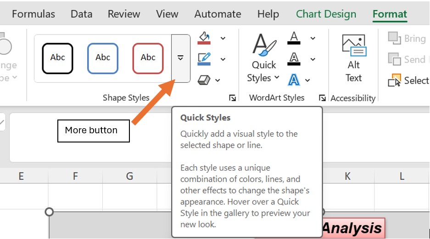Select the View tab
The width and height of the screenshot is (430, 239).
pos(167,14)
